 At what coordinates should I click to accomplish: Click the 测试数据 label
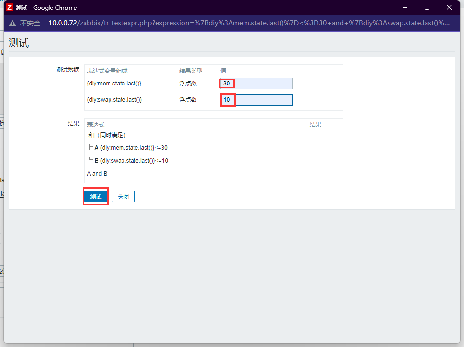click(x=68, y=70)
